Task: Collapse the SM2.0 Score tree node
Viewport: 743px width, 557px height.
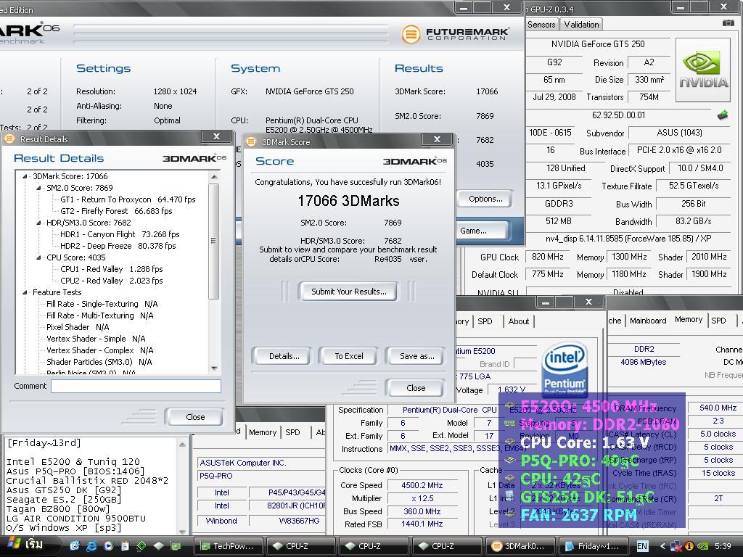Action: pos(39,188)
